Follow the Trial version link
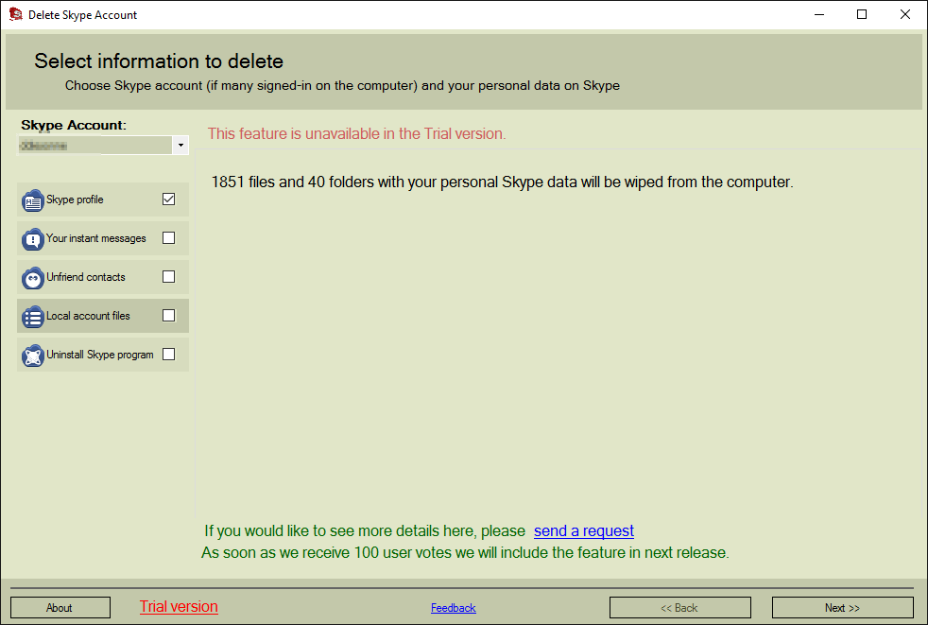The width and height of the screenshot is (928, 625). (179, 607)
